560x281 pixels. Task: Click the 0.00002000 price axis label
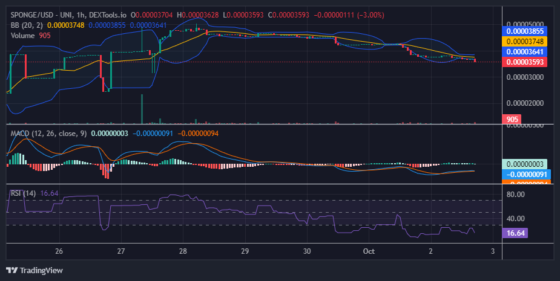coord(525,103)
